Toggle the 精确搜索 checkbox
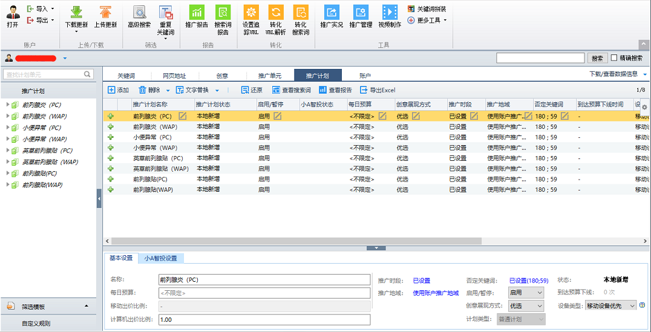This screenshot has width=651, height=332. pos(615,57)
